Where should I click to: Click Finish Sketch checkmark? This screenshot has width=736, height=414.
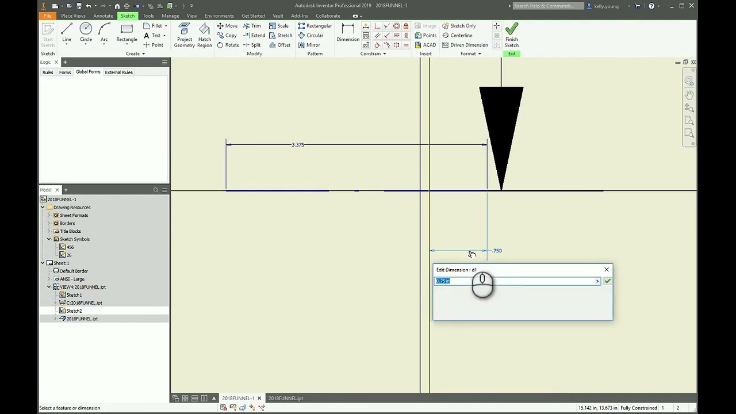click(x=511, y=35)
